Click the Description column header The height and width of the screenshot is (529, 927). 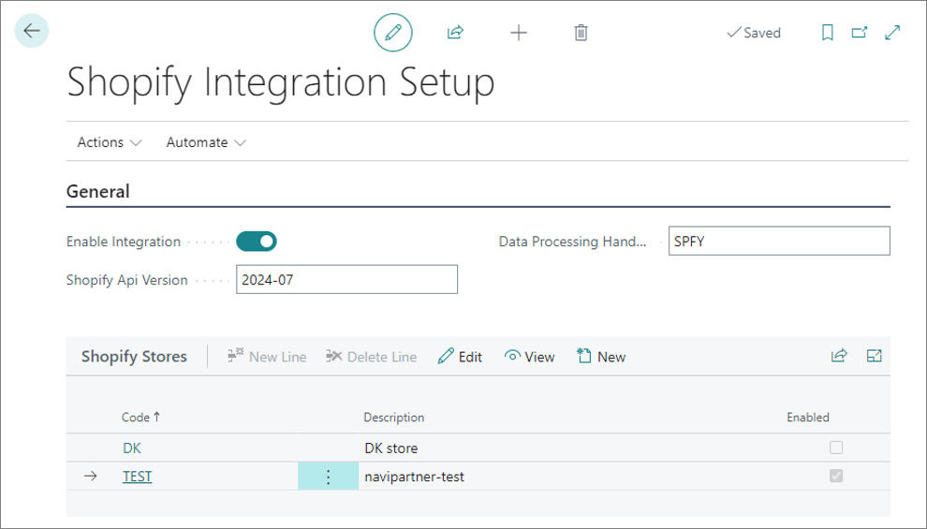click(393, 418)
